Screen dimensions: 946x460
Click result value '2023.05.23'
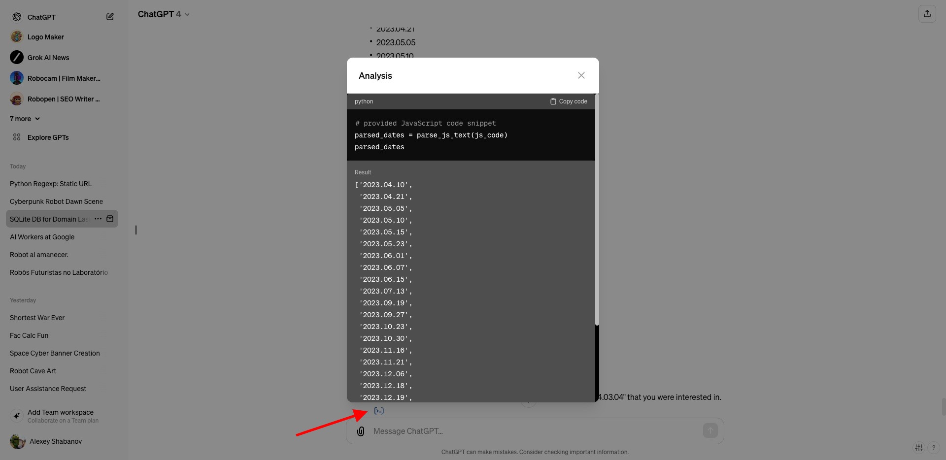385,244
